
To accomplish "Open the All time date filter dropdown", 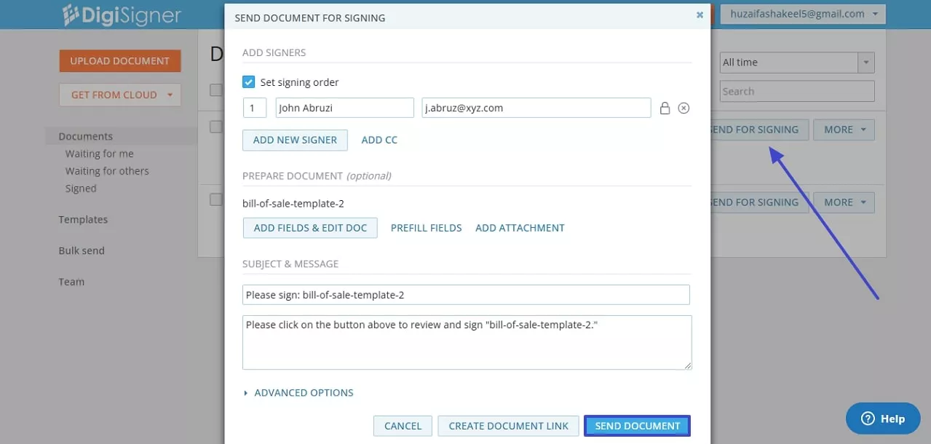I will 797,63.
